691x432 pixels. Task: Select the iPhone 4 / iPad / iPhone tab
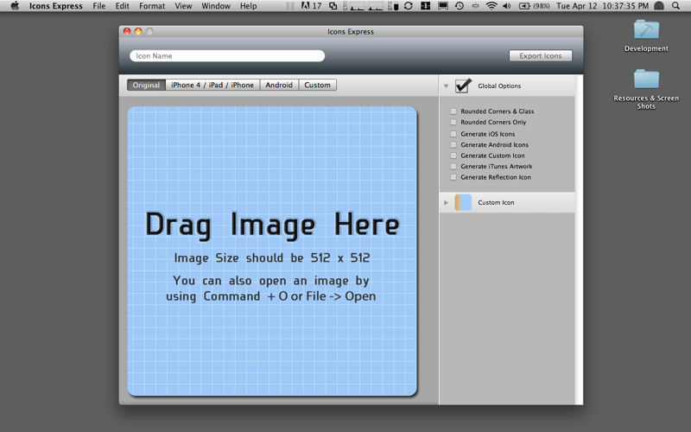coord(212,85)
